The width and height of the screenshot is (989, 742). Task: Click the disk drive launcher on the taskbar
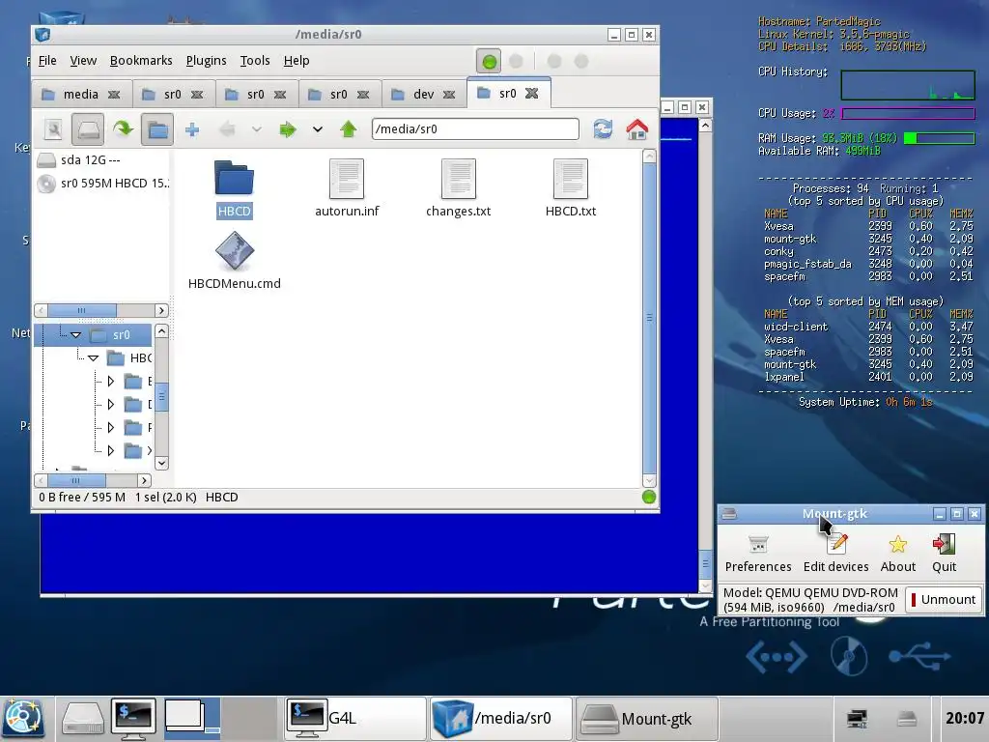(83, 719)
